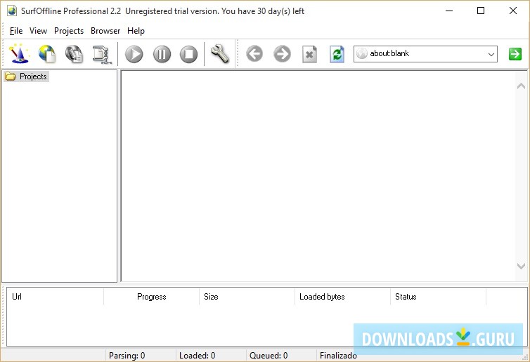Click the Status column header
Image resolution: width=530 pixels, height=362 pixels.
439,297
